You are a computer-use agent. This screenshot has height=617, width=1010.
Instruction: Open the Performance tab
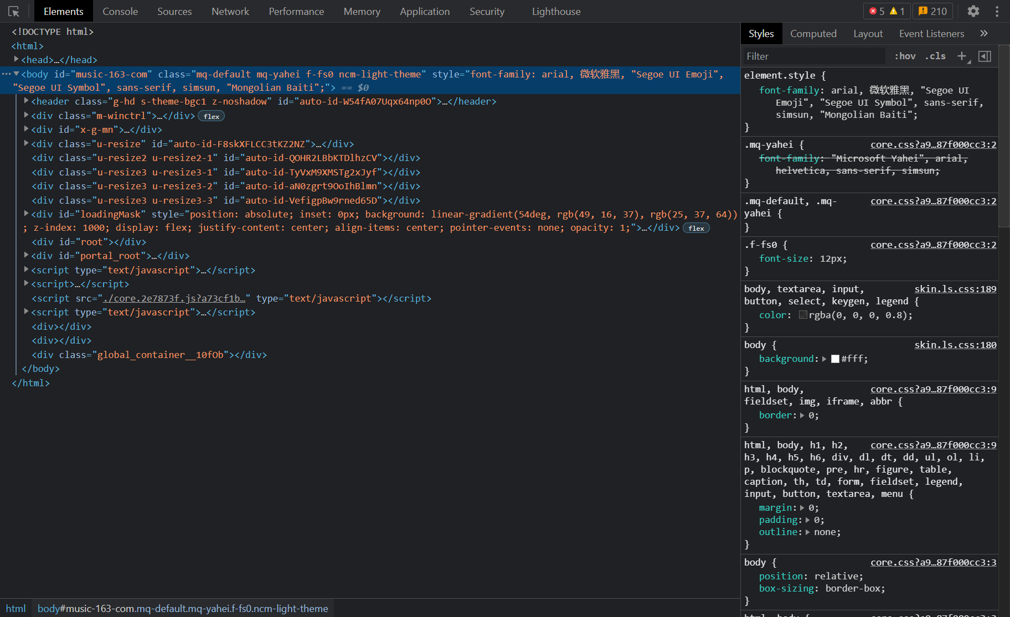[x=296, y=11]
